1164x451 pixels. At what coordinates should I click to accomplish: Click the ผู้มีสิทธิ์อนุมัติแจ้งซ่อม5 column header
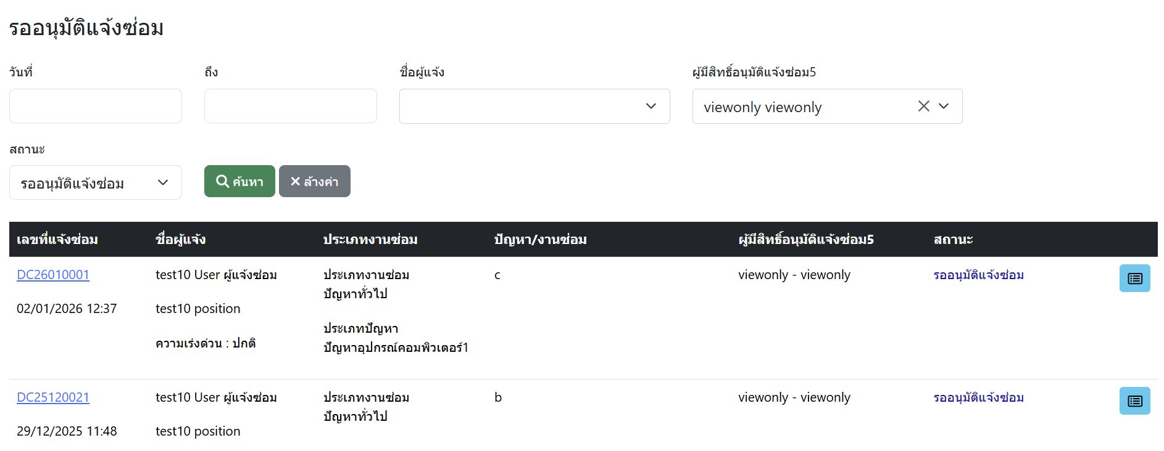click(806, 240)
